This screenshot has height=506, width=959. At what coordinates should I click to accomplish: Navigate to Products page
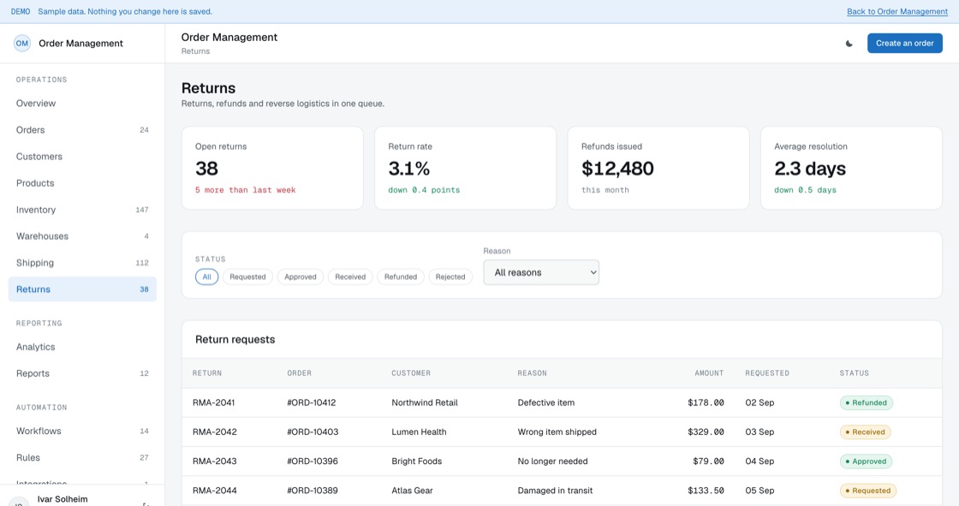[82, 183]
